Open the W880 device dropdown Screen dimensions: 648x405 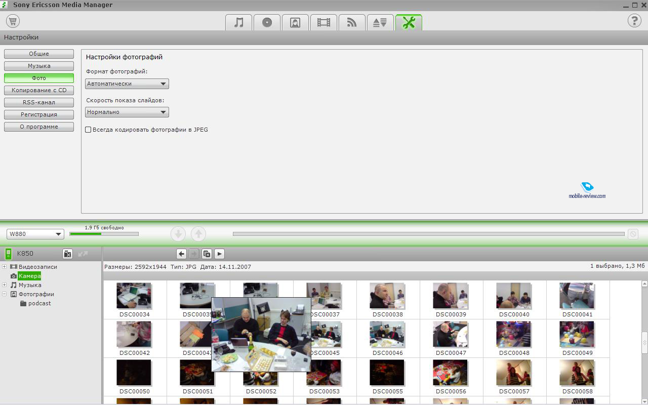(35, 234)
